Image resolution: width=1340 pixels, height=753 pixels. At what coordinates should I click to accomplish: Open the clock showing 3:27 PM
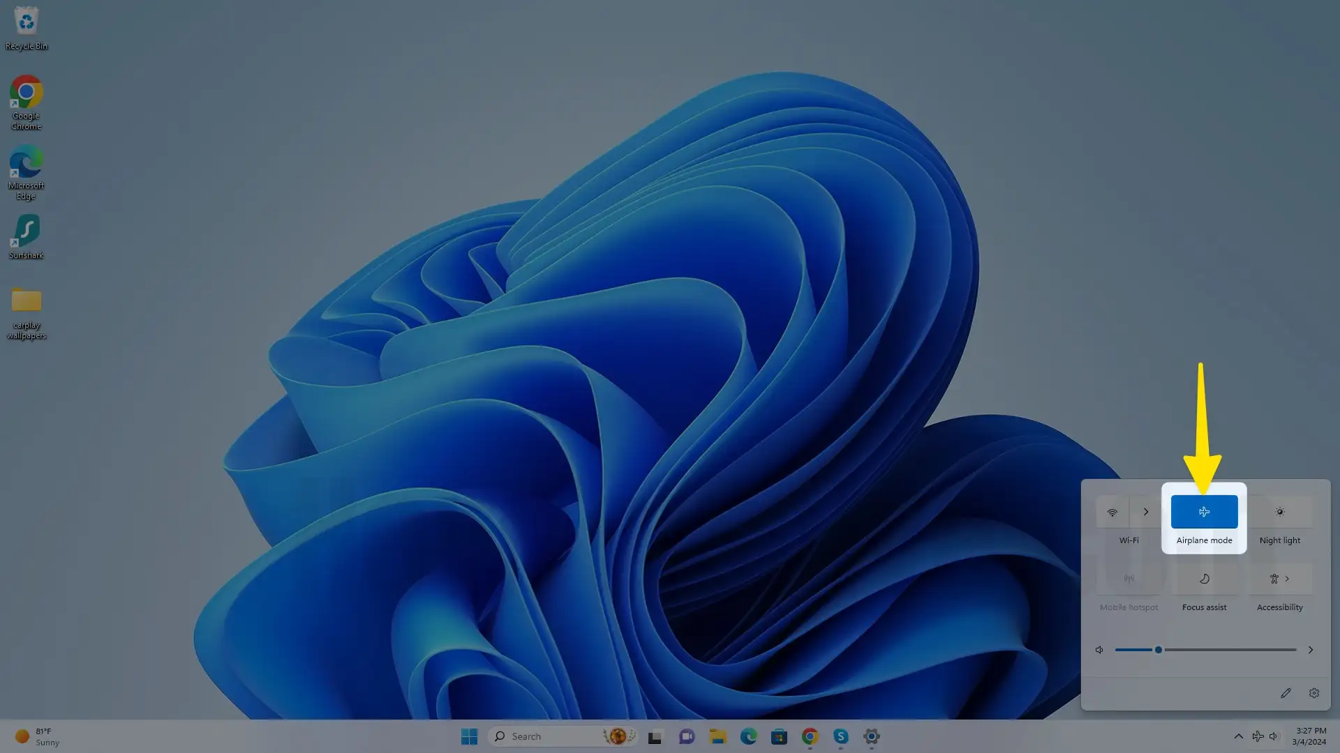click(x=1309, y=736)
